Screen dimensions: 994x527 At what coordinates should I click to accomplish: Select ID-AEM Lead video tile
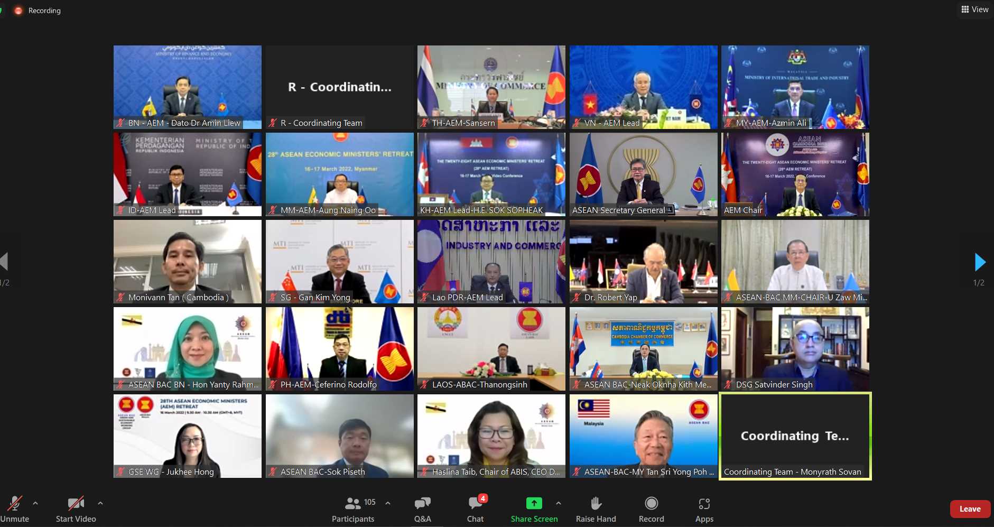pyautogui.click(x=188, y=174)
